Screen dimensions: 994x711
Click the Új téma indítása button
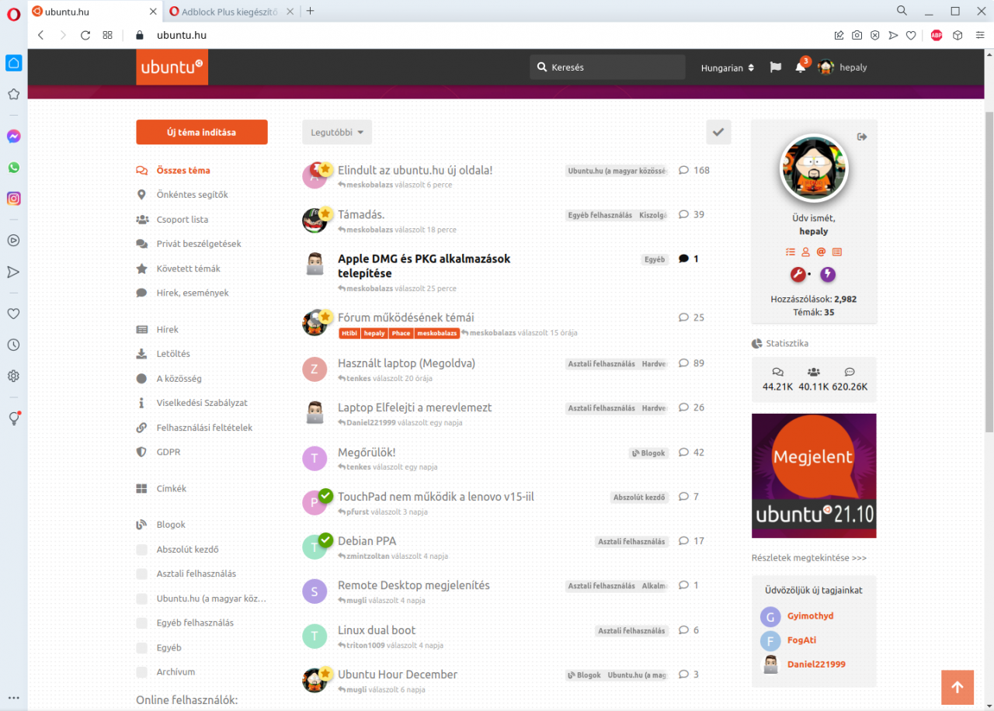point(202,132)
